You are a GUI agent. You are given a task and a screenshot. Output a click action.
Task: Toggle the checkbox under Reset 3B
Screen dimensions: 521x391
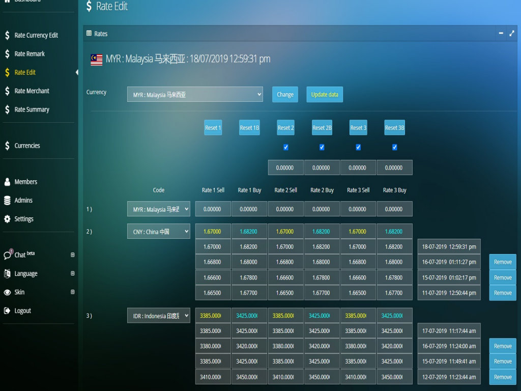click(395, 147)
